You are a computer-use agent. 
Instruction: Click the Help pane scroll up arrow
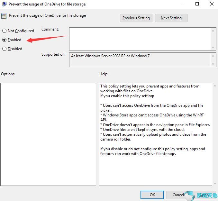pyautogui.click(x=215, y=86)
